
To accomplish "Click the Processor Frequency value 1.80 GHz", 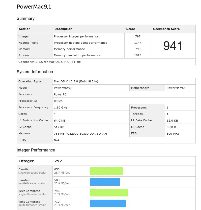I will tap(61, 108).
